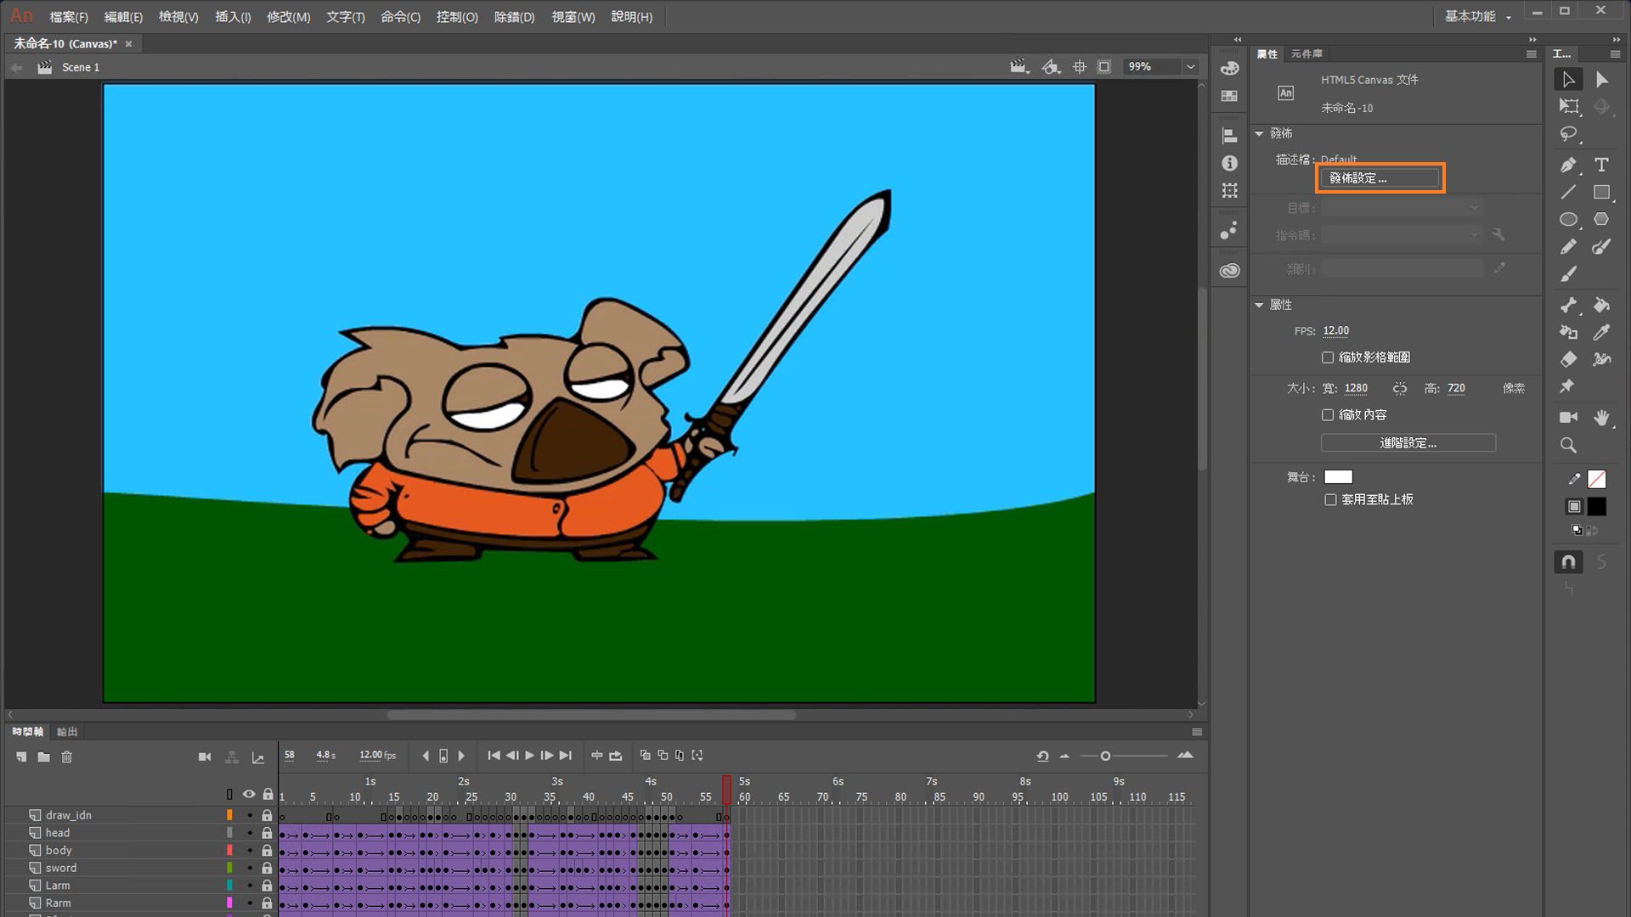Collapse the 屬性 section triangle

point(1259,305)
